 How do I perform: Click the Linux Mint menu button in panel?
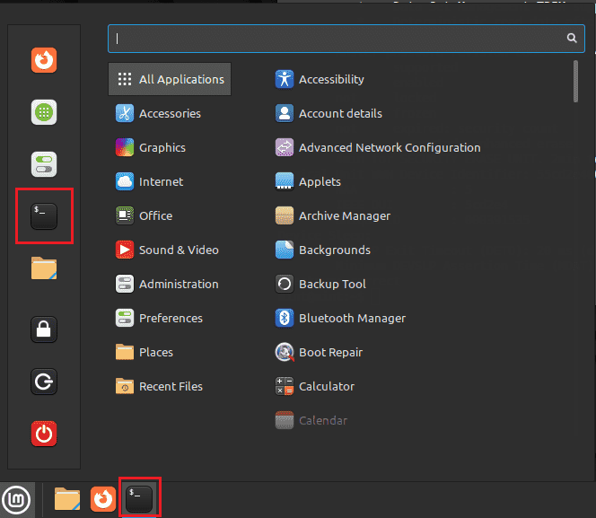tap(16, 500)
